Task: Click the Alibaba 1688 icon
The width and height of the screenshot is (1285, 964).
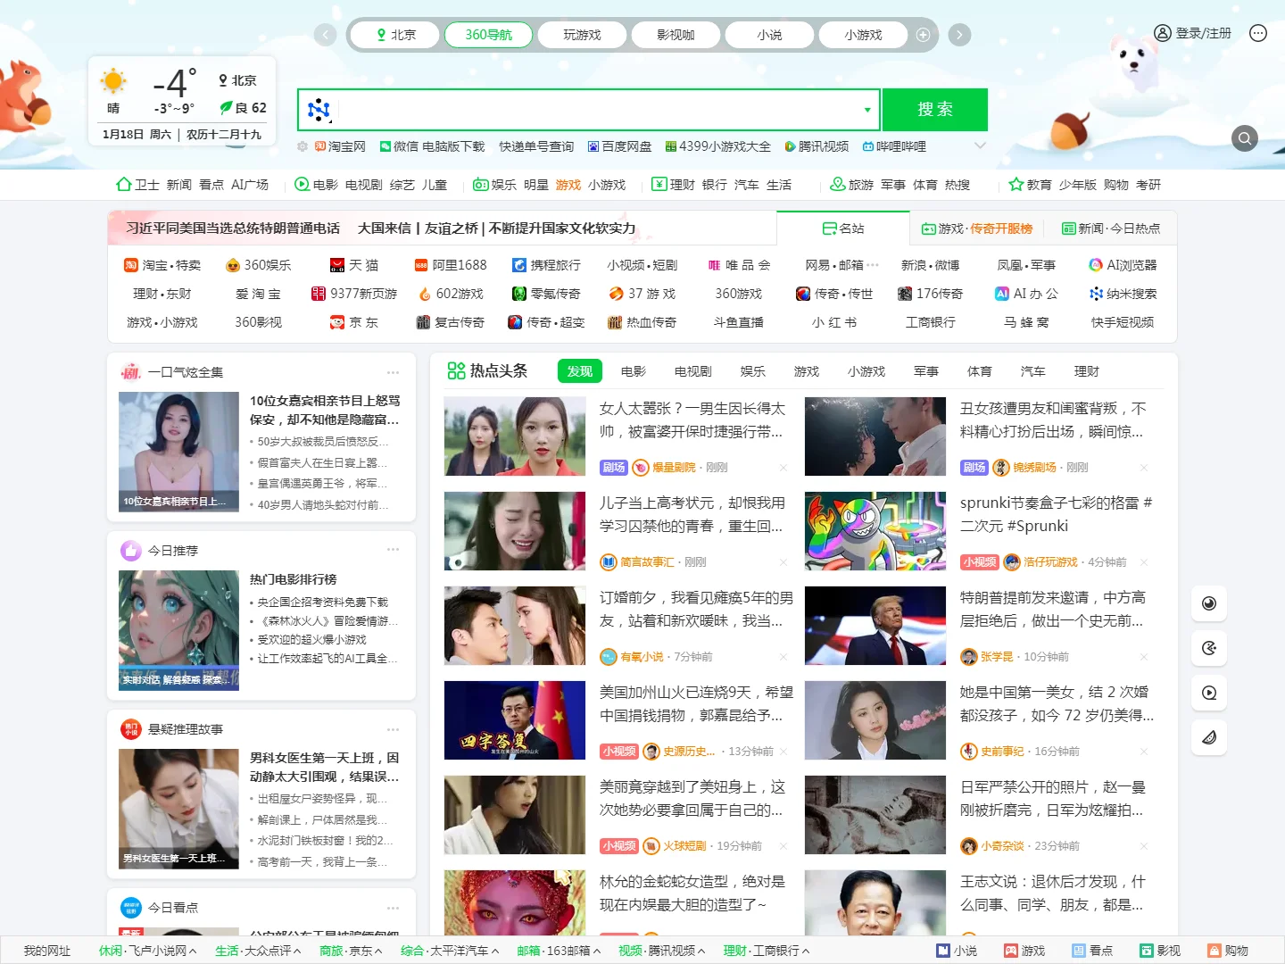Action: (421, 265)
